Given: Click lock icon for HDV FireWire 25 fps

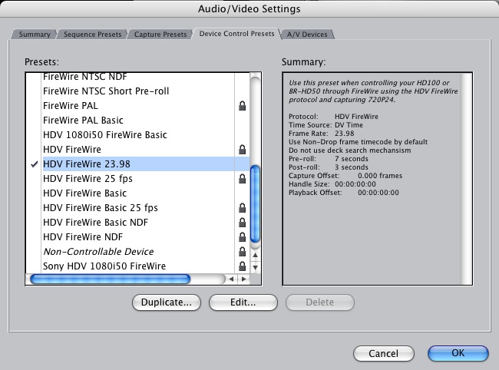Looking at the screenshot, I should point(243,179).
